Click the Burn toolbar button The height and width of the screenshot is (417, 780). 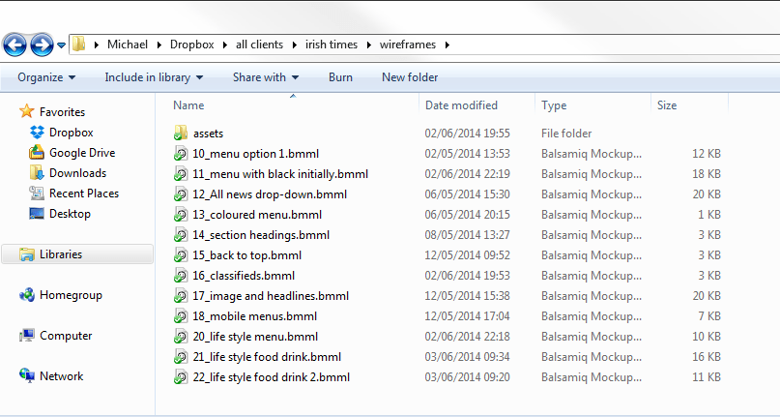click(340, 77)
